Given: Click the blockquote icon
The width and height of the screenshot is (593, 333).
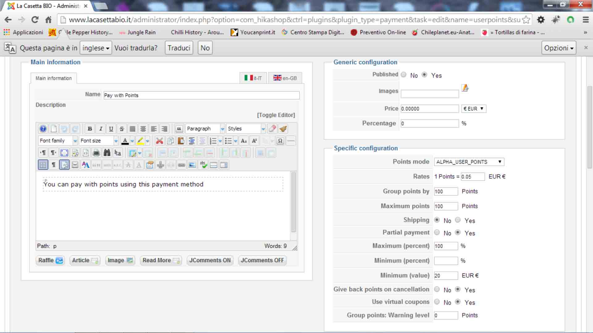Looking at the screenshot, I should pyautogui.click(x=179, y=129).
